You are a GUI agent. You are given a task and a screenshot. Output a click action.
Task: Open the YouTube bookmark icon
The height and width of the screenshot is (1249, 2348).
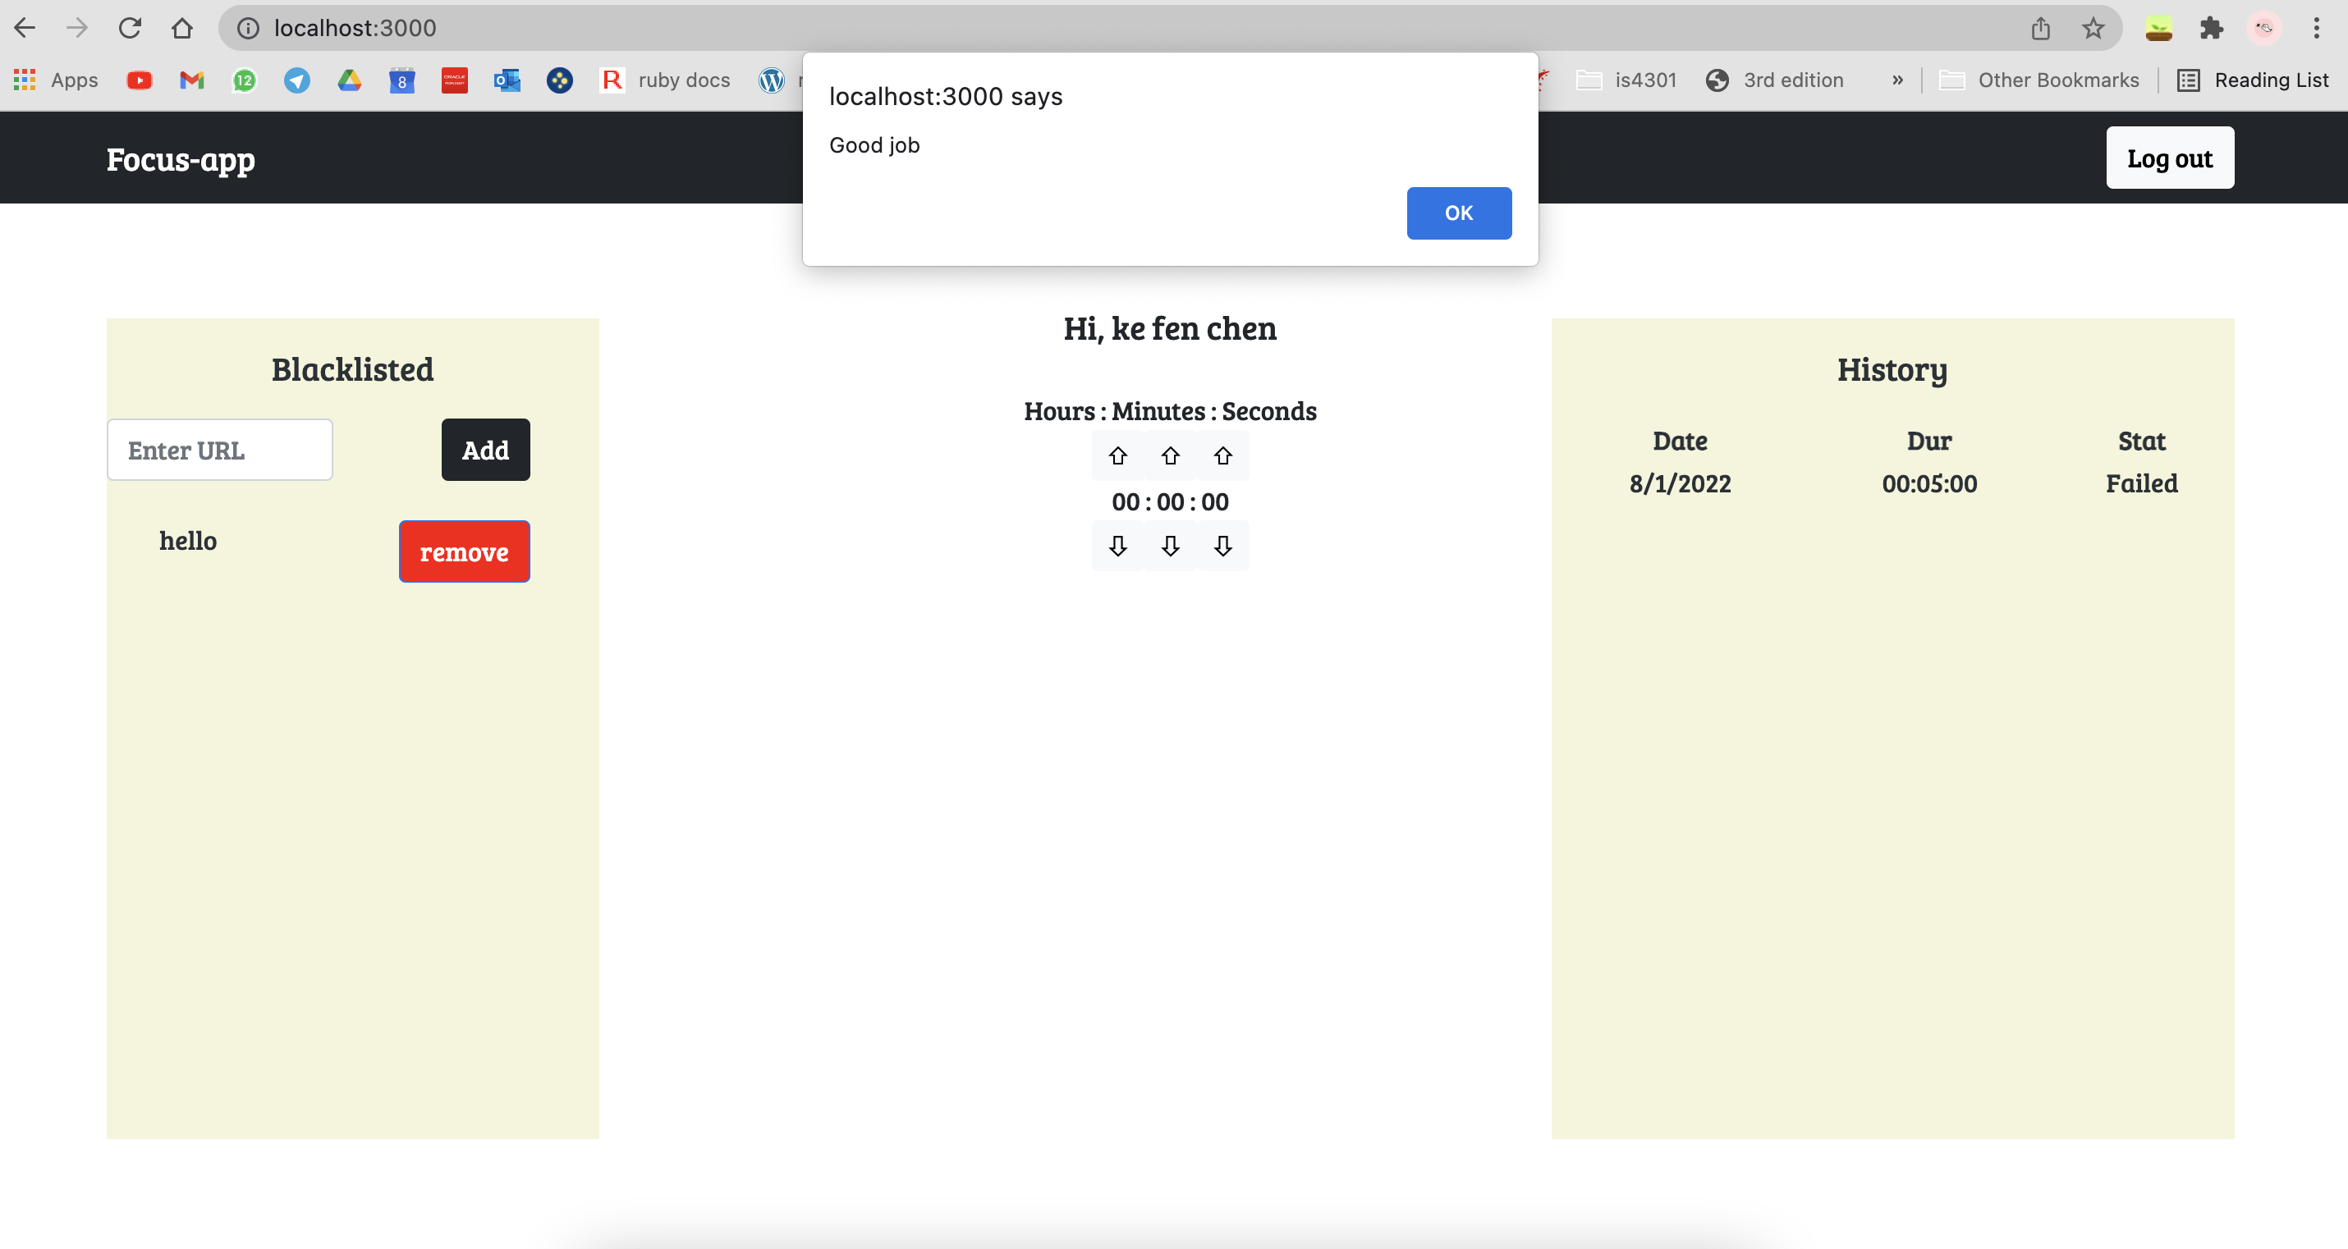pyautogui.click(x=139, y=80)
